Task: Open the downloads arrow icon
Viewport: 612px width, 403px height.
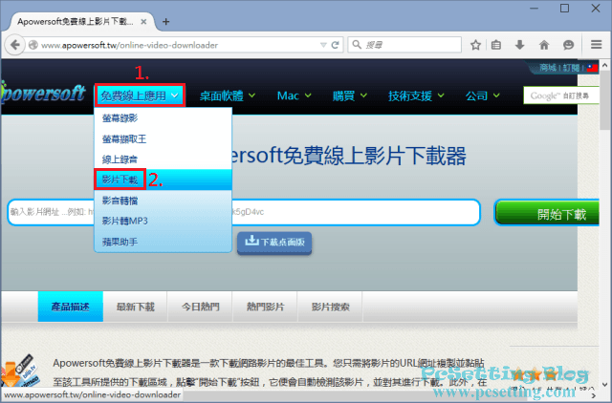Action: pyautogui.click(x=519, y=45)
